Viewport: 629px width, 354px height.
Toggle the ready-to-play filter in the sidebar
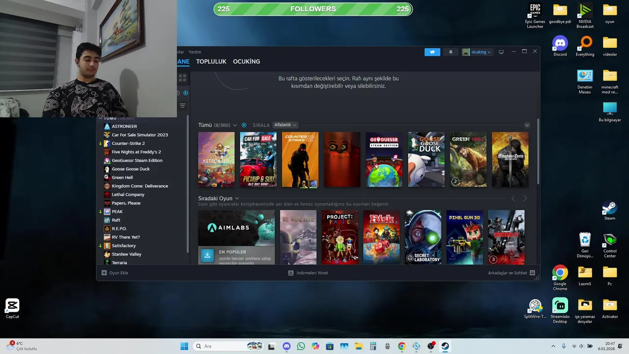click(186, 93)
